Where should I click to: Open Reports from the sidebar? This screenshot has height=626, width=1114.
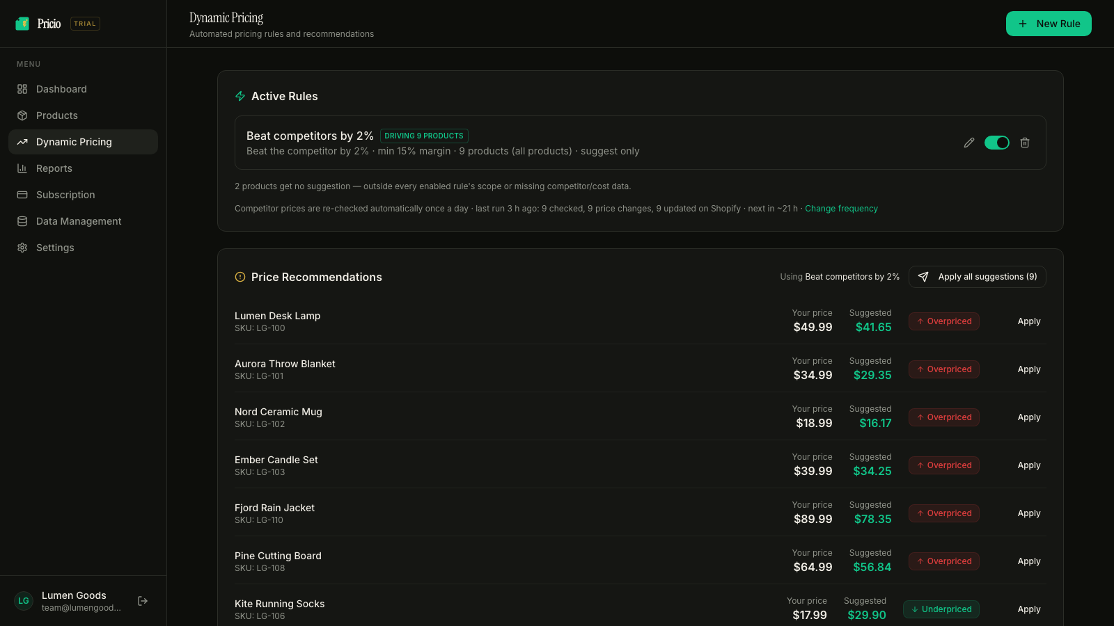point(83,168)
